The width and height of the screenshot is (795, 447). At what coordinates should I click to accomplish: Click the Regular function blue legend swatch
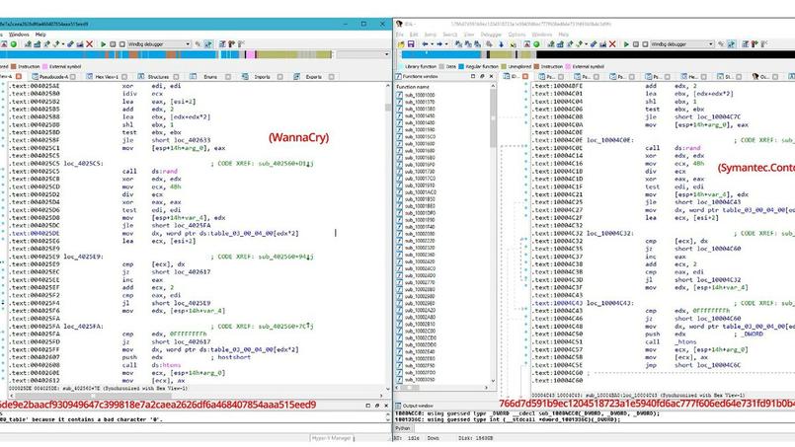(461, 66)
